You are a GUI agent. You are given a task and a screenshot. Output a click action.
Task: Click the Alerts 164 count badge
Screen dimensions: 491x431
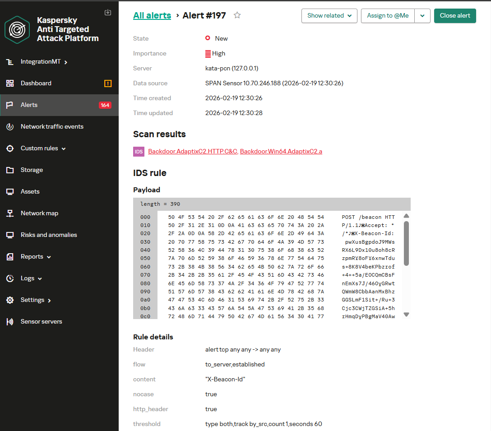(105, 105)
